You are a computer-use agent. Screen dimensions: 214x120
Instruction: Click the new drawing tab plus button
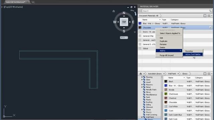click(x=33, y=2)
